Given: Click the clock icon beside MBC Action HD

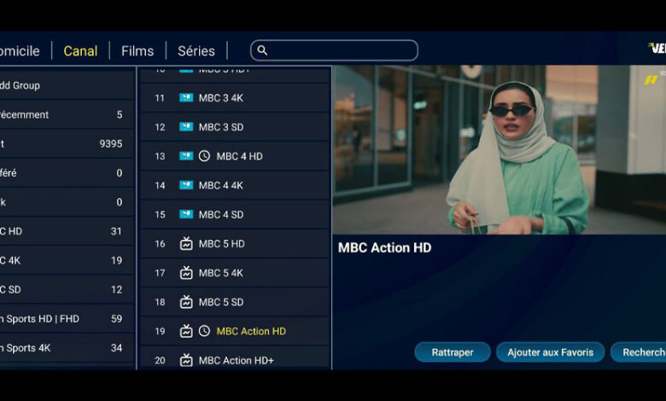Looking at the screenshot, I should pyautogui.click(x=204, y=331).
